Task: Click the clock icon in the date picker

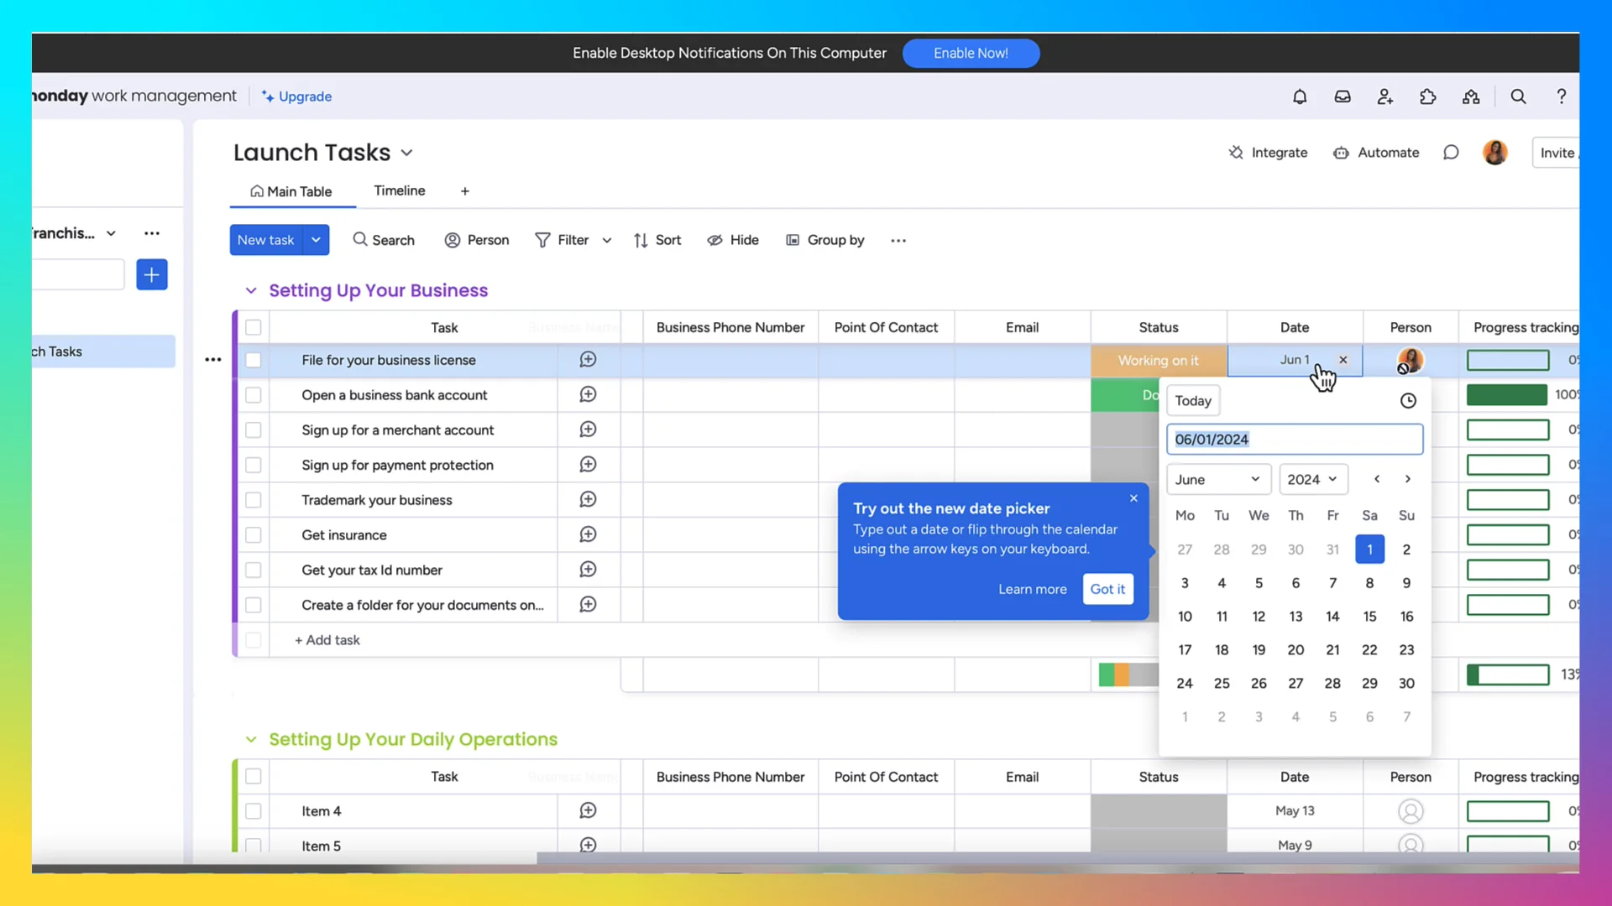Action: (x=1407, y=400)
